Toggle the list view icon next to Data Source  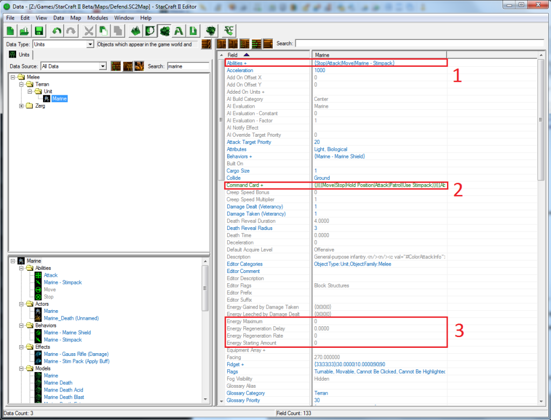(116, 66)
